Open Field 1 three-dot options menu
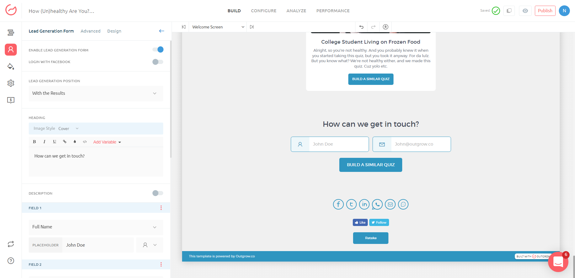The width and height of the screenshot is (575, 278). (161, 208)
